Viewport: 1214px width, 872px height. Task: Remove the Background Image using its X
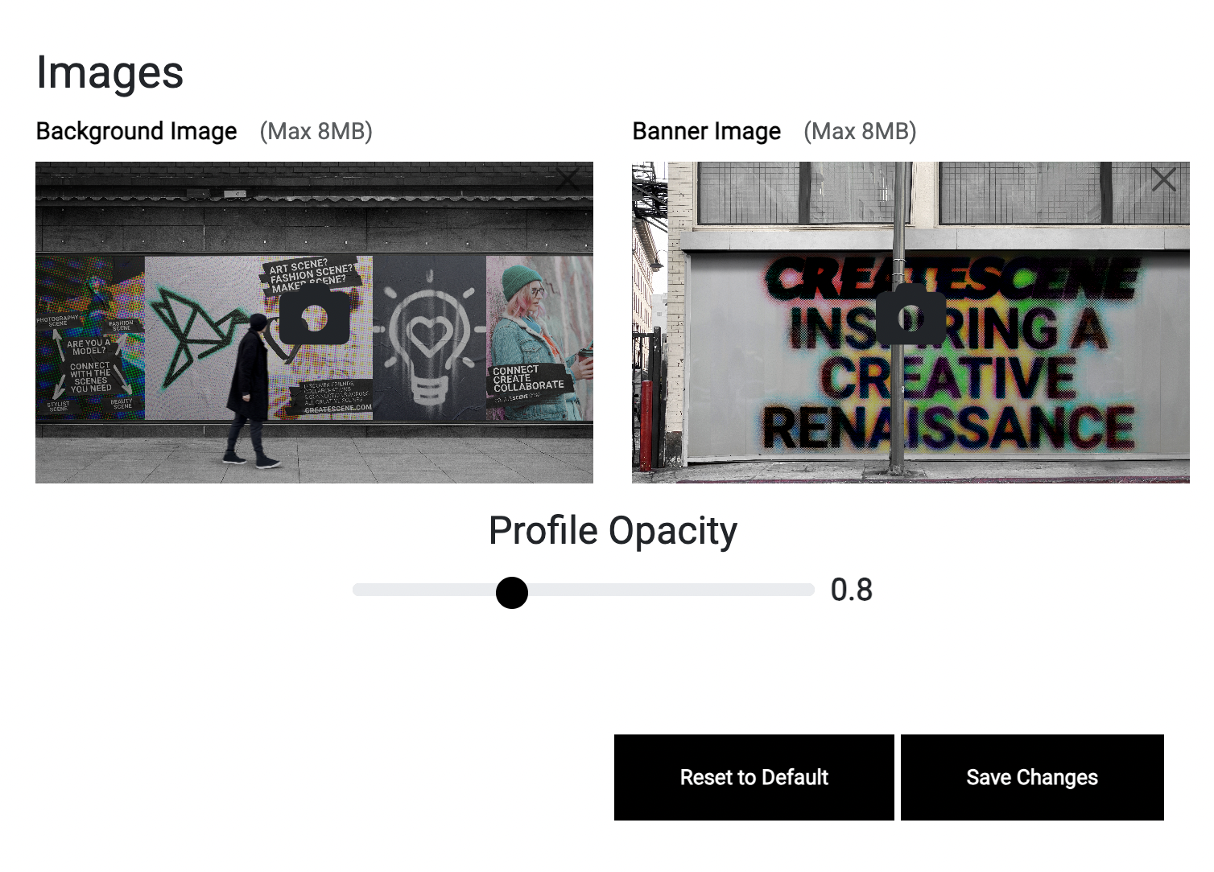568,179
